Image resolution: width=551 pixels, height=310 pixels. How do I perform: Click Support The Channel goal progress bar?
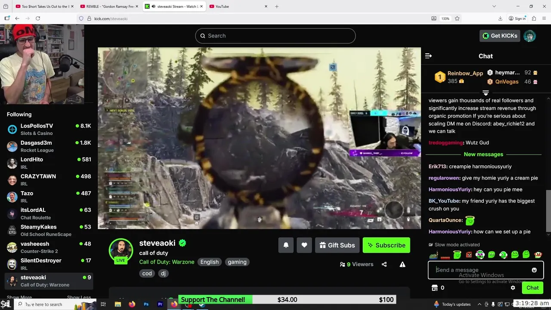[x=287, y=300]
